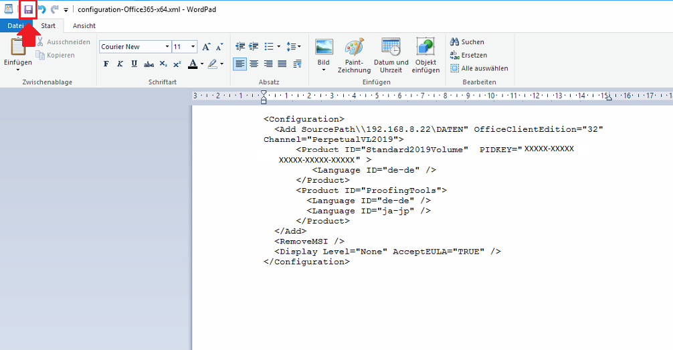Justify the text alignment
Image resolution: width=673 pixels, height=350 pixels.
tap(282, 64)
